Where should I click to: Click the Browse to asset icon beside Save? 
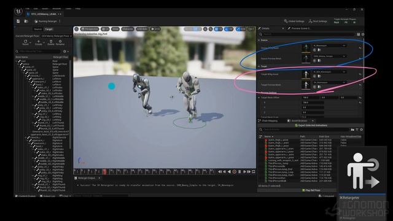pyautogui.click(x=26, y=21)
